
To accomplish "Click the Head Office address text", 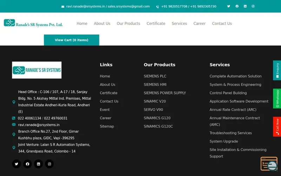I will point(54,102).
